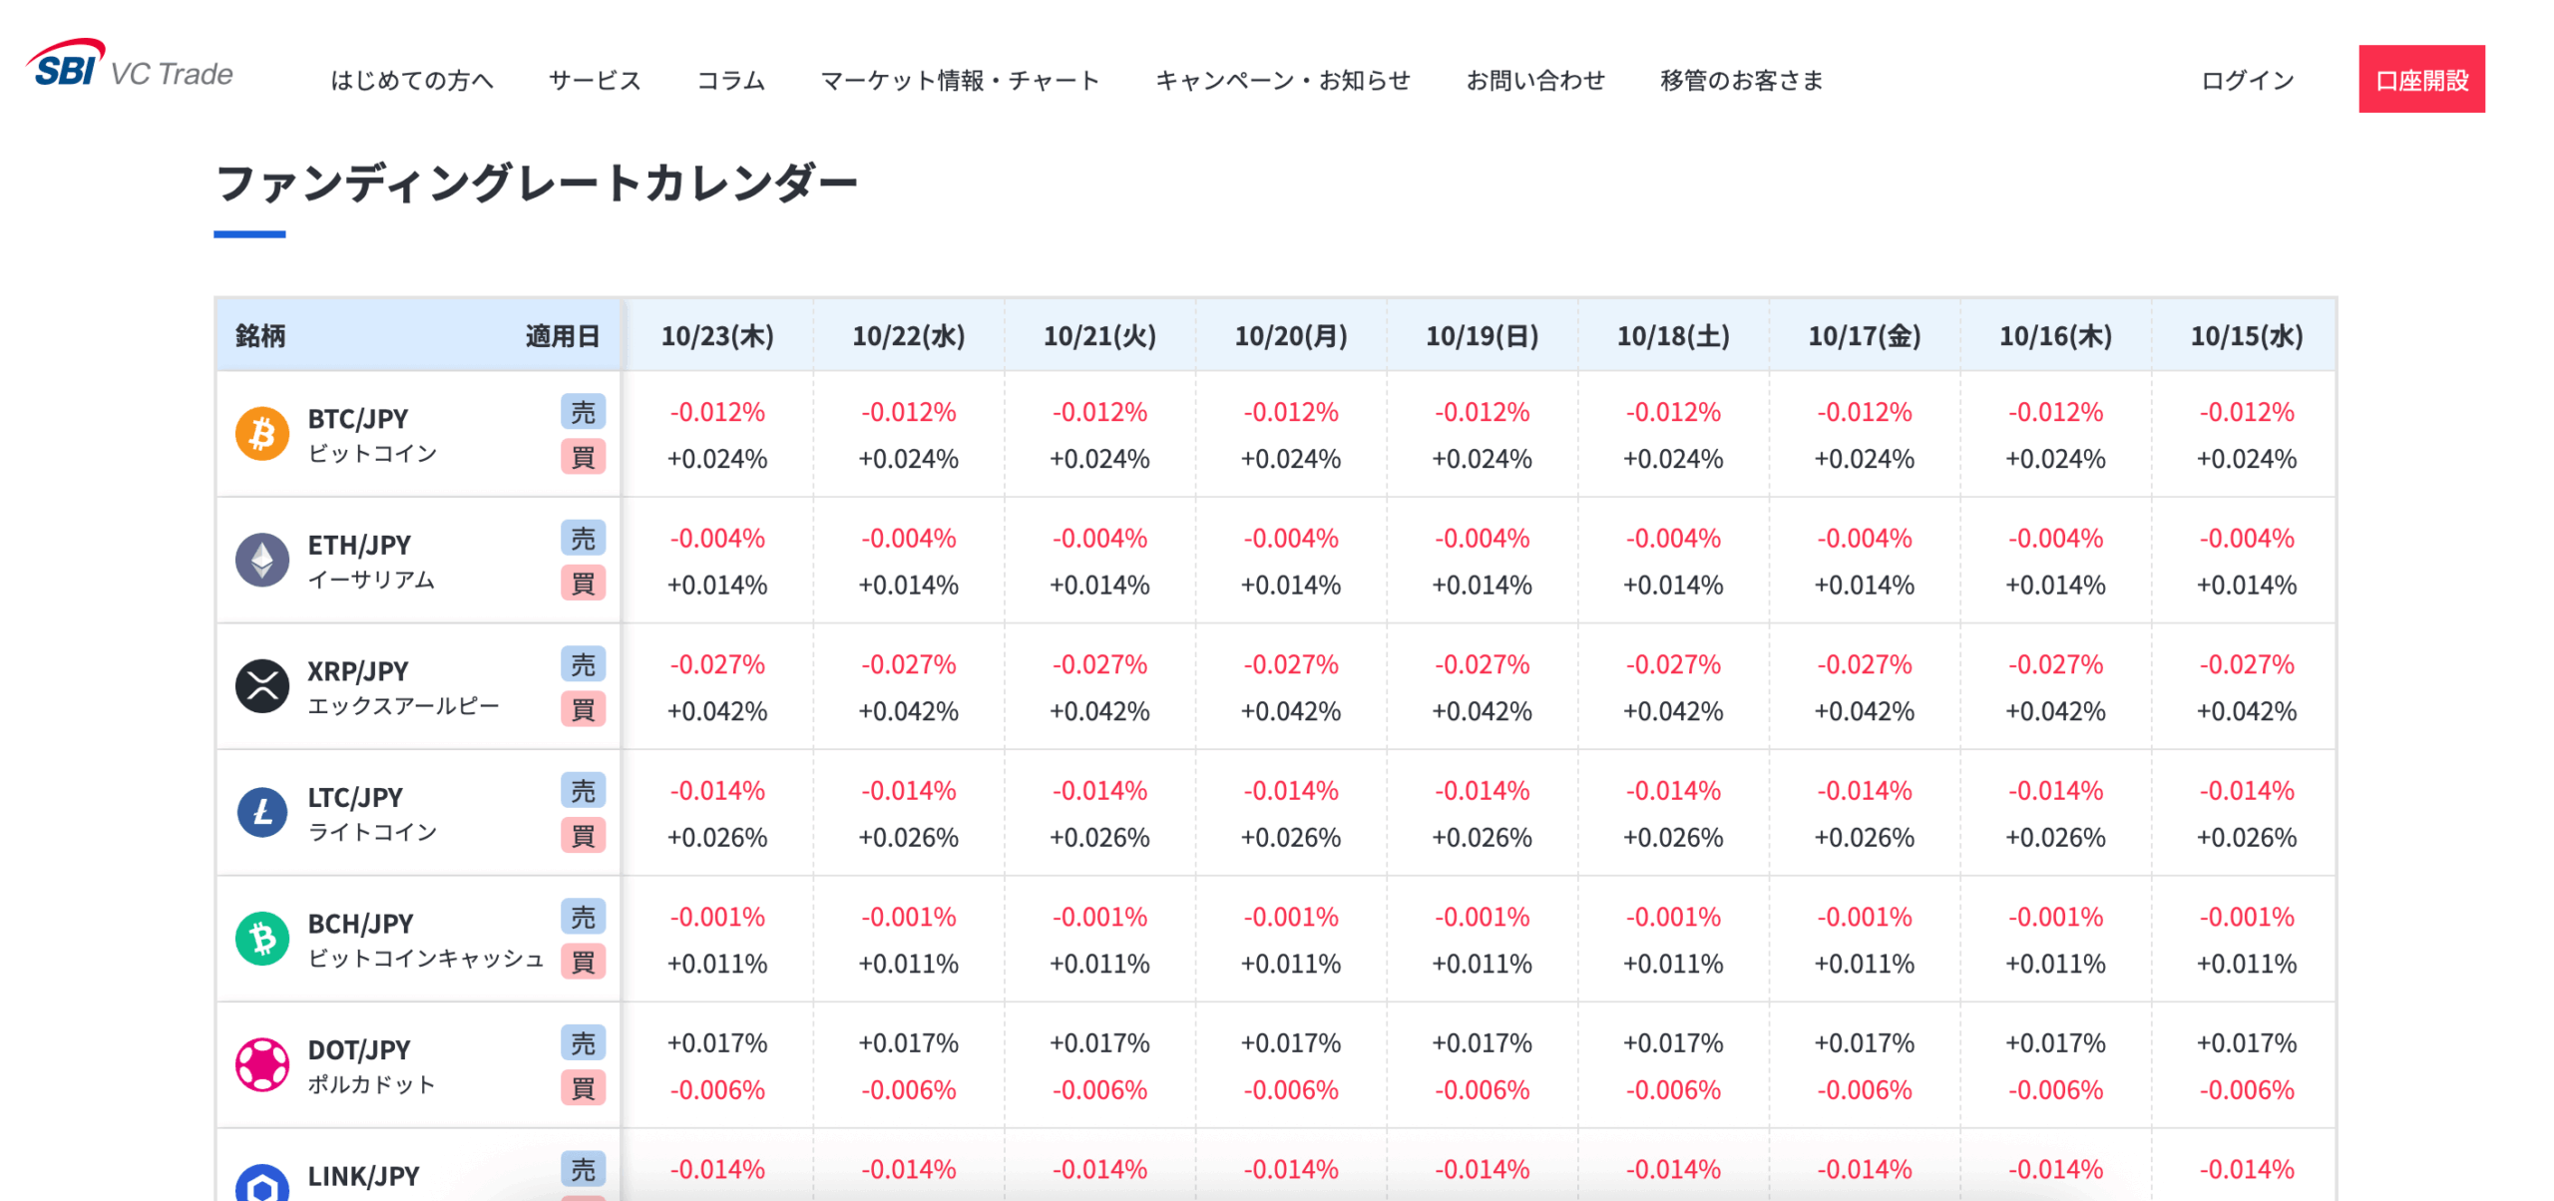The width and height of the screenshot is (2554, 1201).
Task: Open the はじめての方へ menu
Action: click(x=412, y=80)
